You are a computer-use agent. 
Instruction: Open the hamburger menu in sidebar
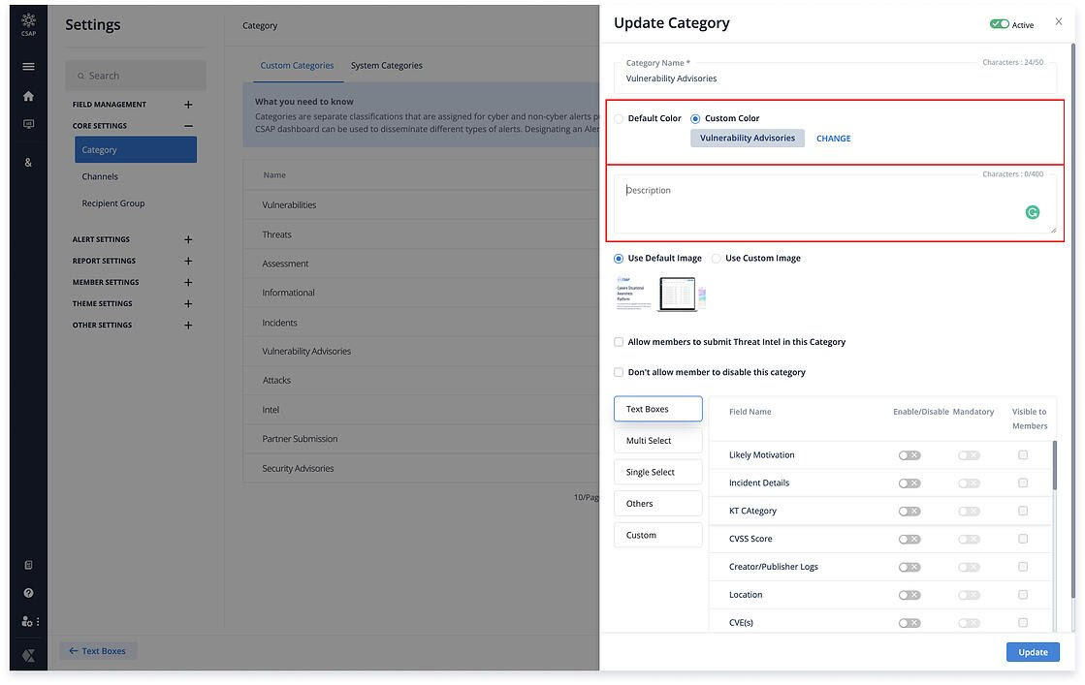coord(28,67)
